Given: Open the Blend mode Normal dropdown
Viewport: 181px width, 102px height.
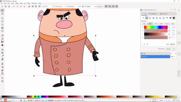Looking at the screenshot, I should (170, 49).
